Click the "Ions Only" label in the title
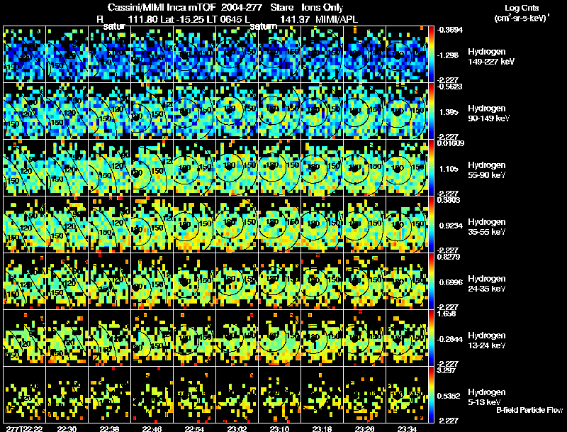Image resolution: width=567 pixels, height=432 pixels. tap(322, 8)
